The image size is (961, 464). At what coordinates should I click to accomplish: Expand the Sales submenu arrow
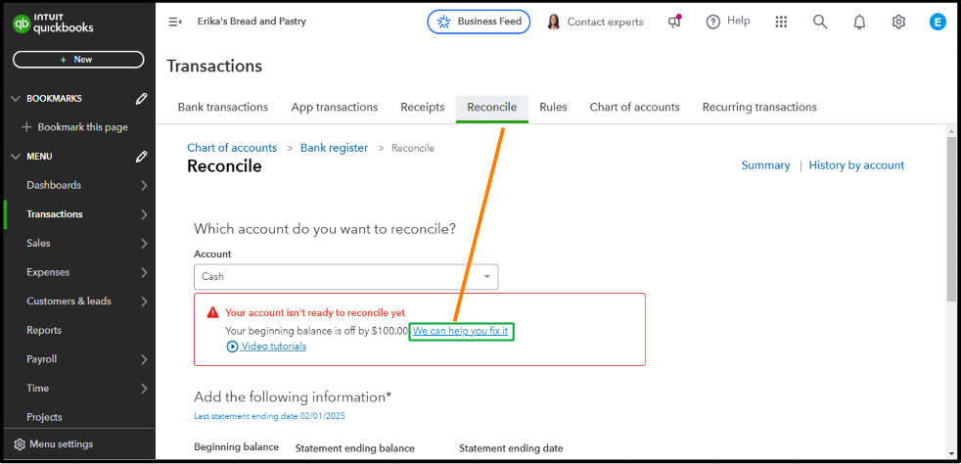pyautogui.click(x=144, y=244)
